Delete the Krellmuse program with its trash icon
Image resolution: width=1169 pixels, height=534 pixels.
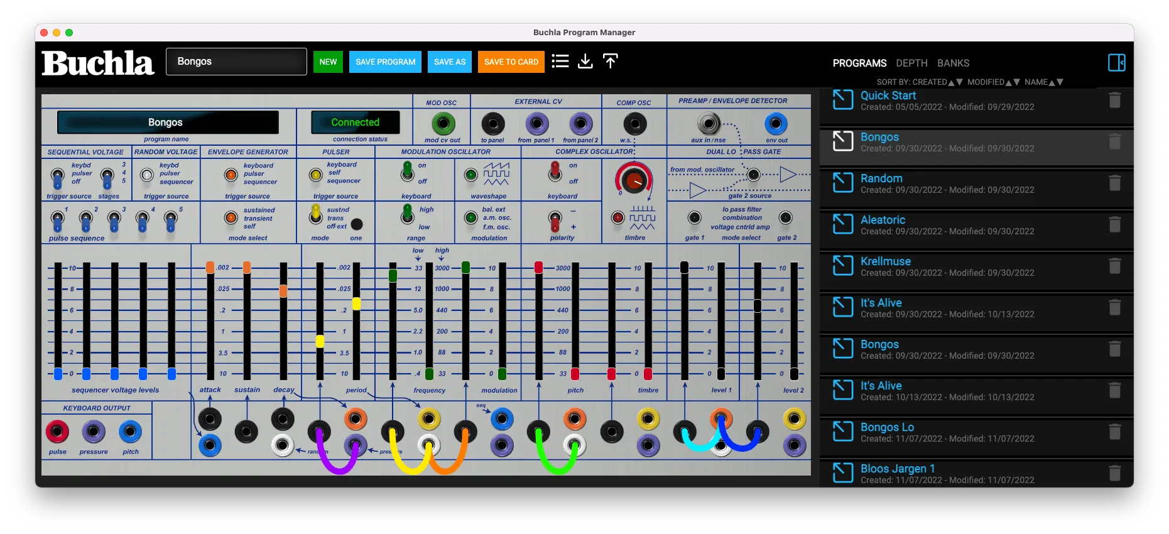[x=1114, y=266]
